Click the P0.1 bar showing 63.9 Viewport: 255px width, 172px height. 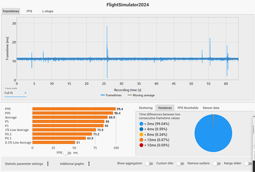pyautogui.click(x=59, y=138)
